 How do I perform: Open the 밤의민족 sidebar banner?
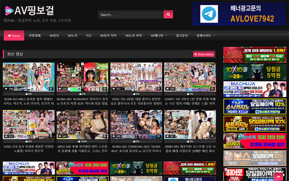(x=255, y=141)
